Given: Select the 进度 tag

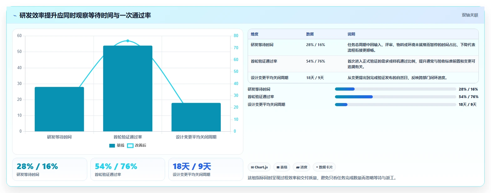Looking at the screenshot, I should pos(302,167).
